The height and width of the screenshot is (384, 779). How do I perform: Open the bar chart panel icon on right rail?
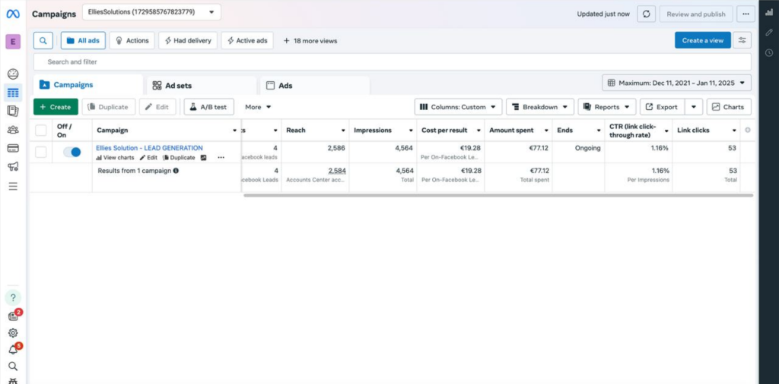(769, 13)
